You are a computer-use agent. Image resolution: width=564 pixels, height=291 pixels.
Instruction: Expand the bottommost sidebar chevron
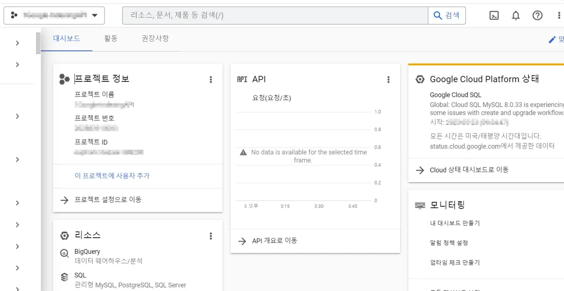[x=17, y=289]
